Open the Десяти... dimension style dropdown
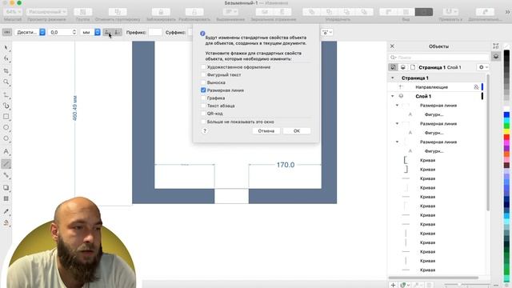The width and height of the screenshot is (512, 288). 30,32
